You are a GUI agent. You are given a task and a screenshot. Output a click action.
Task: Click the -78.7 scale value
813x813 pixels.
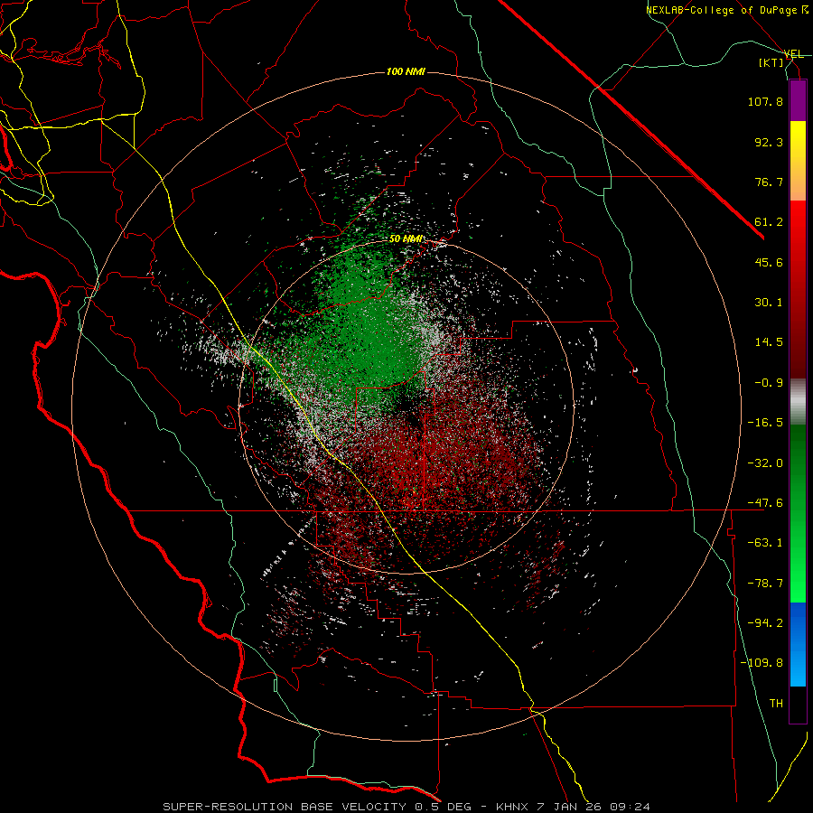click(x=765, y=583)
